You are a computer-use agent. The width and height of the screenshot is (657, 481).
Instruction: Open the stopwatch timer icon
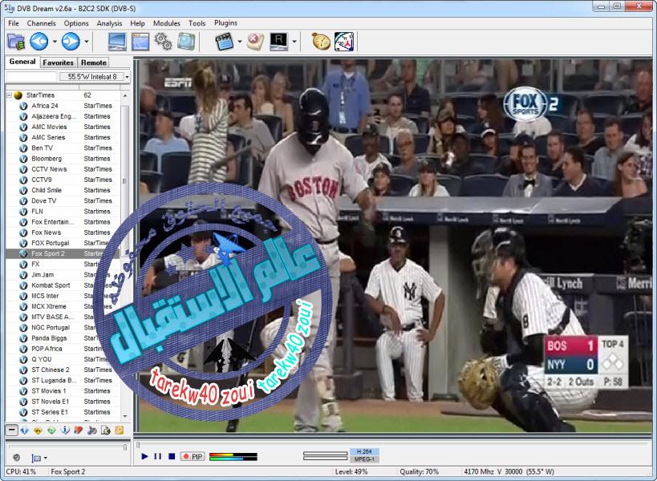click(322, 42)
